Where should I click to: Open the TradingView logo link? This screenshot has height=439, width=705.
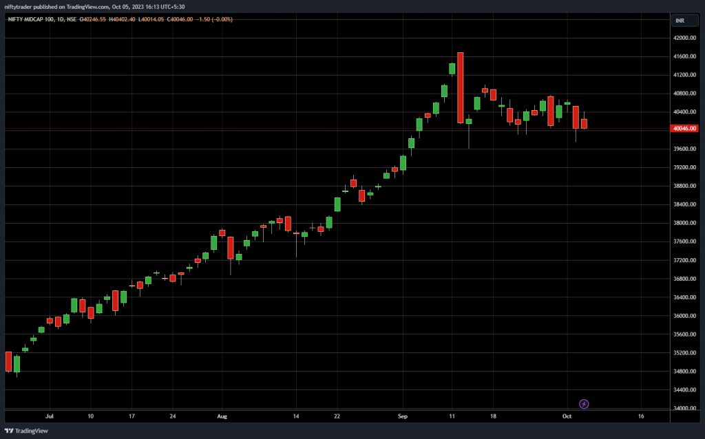[26, 431]
